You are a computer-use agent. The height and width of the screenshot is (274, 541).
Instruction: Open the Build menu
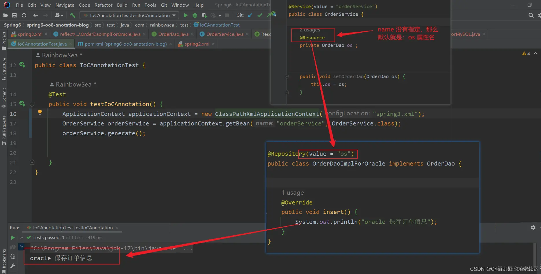point(122,5)
